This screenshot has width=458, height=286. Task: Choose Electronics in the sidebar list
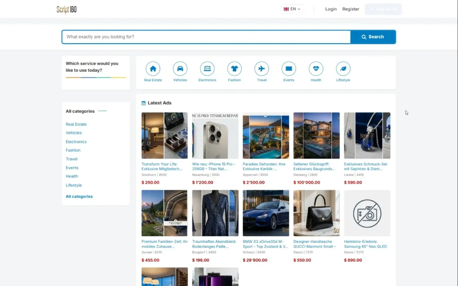(76, 142)
